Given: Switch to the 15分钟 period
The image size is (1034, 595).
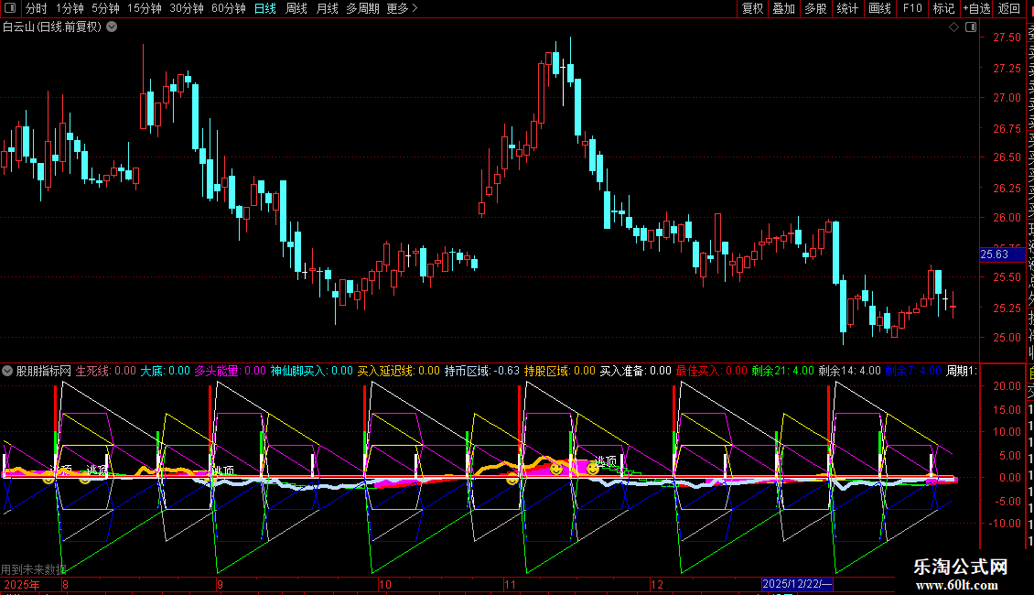Looking at the screenshot, I should tap(145, 8).
